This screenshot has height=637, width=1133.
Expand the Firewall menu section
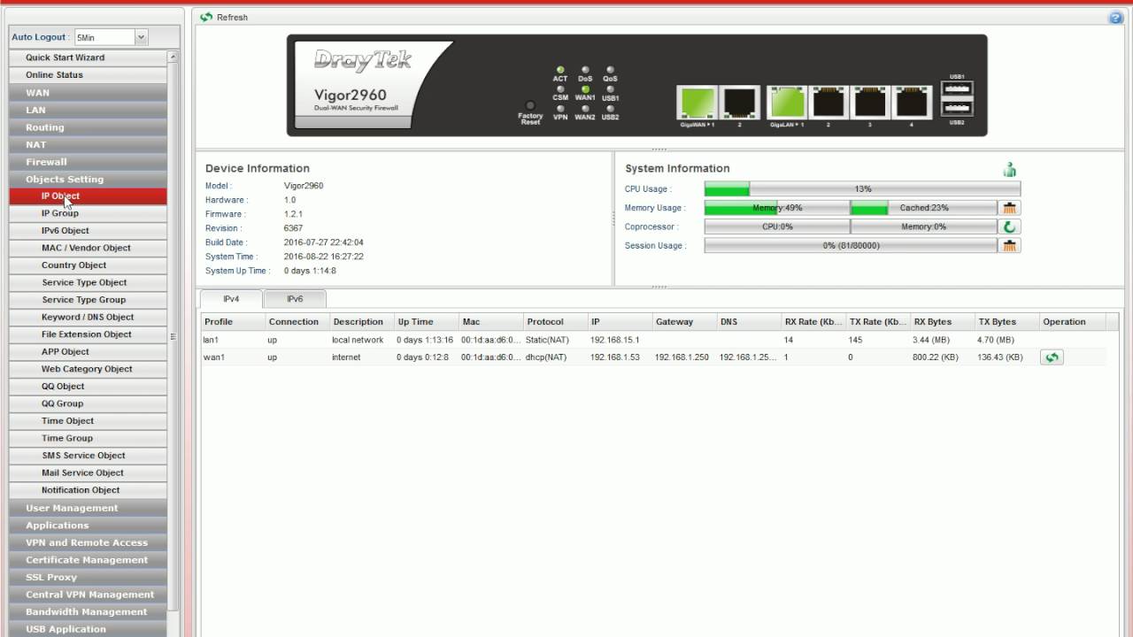click(x=88, y=162)
